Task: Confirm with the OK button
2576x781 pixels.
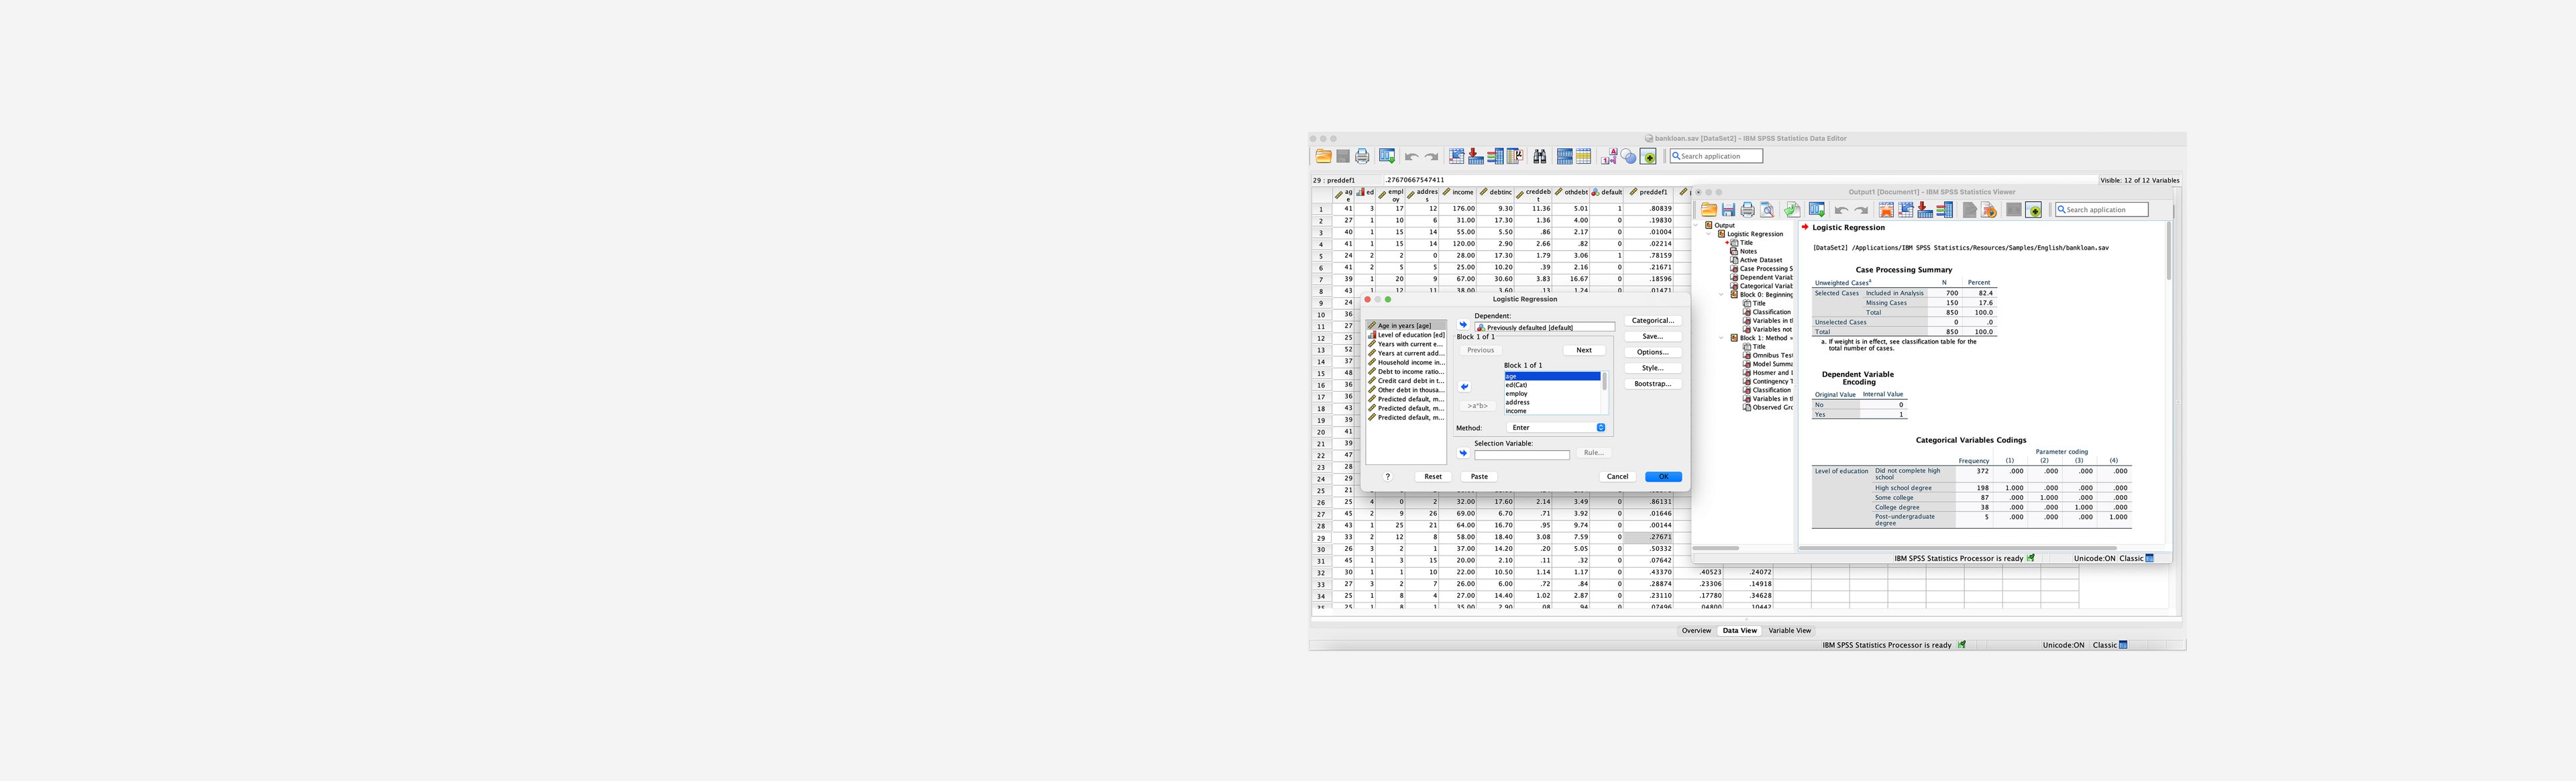Action: (x=1664, y=477)
